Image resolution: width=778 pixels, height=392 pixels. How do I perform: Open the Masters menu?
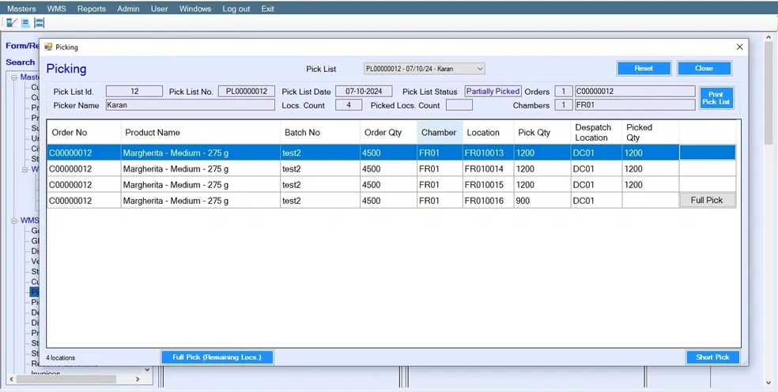click(21, 9)
